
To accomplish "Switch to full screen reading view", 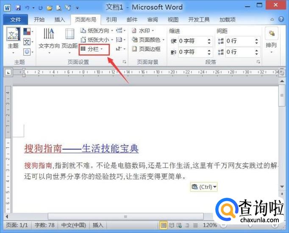I will pyautogui.click(x=172, y=225).
